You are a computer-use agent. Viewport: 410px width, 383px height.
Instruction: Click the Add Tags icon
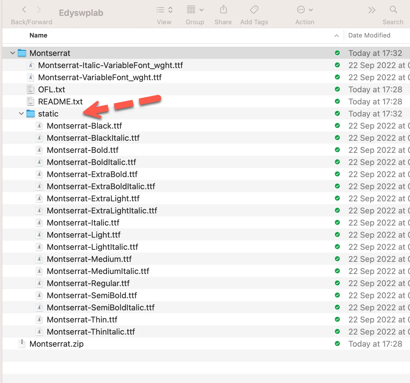click(254, 10)
